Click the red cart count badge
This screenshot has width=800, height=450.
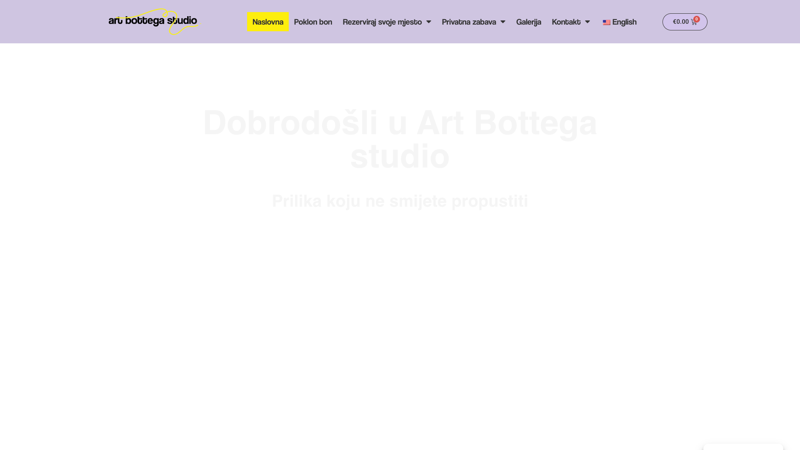click(697, 19)
